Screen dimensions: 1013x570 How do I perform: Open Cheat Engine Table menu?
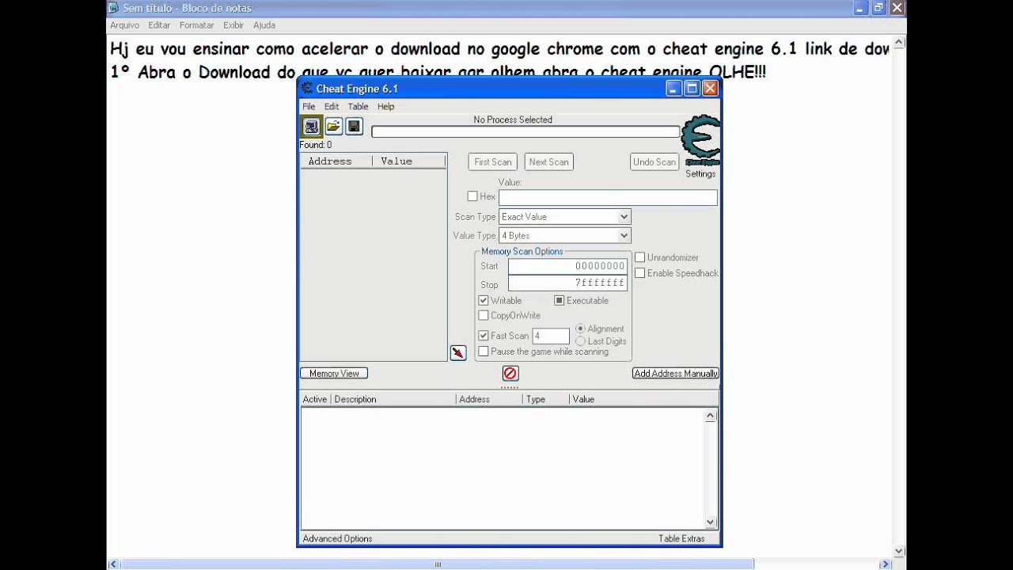[x=359, y=107]
